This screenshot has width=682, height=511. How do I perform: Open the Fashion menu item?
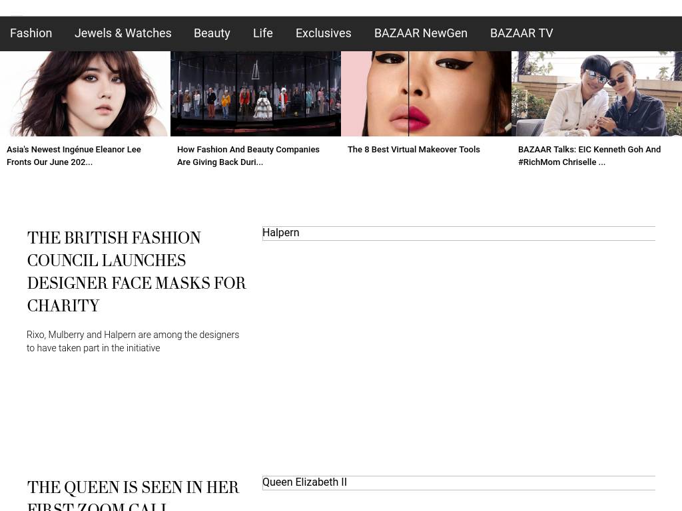pos(31,33)
